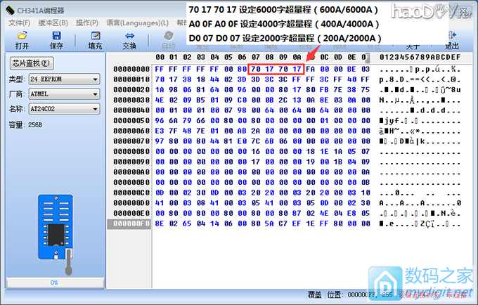Click the Auto (自动) toolbar icon
Viewport: 478px width, 305px height.
pos(168,35)
